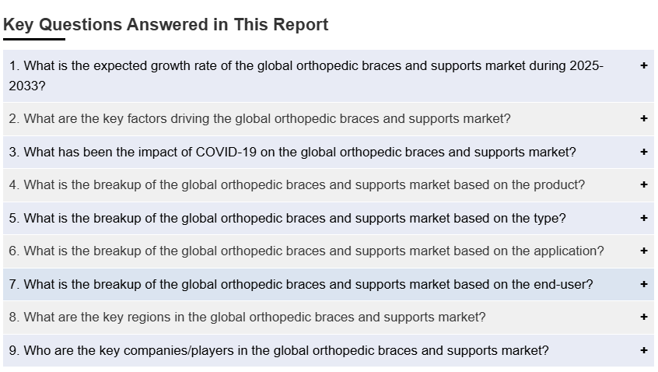This screenshot has height=372, width=658.
Task: Click the Key Questions Answered heading
Action: point(166,25)
